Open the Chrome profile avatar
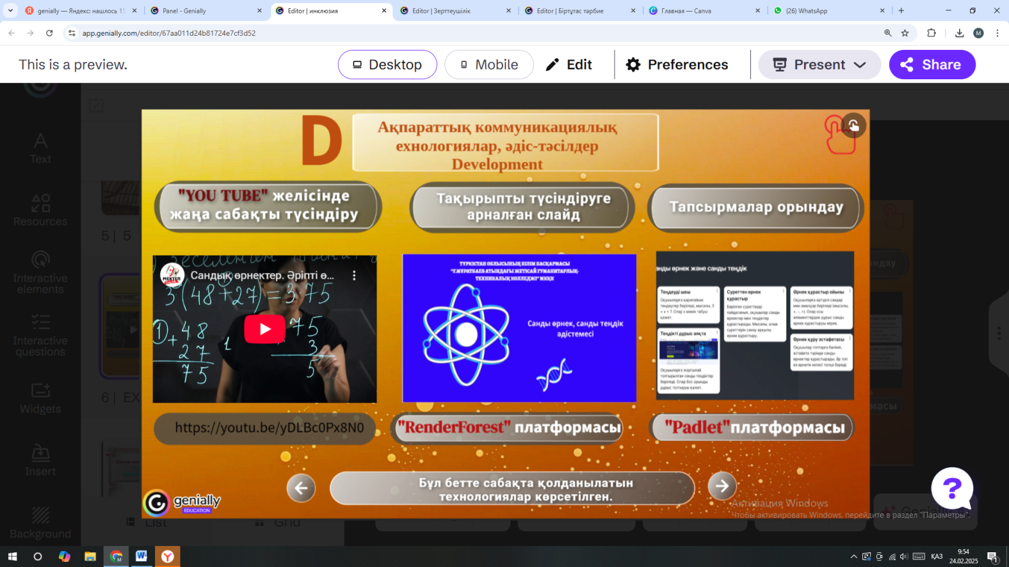The height and width of the screenshot is (567, 1009). [x=978, y=33]
